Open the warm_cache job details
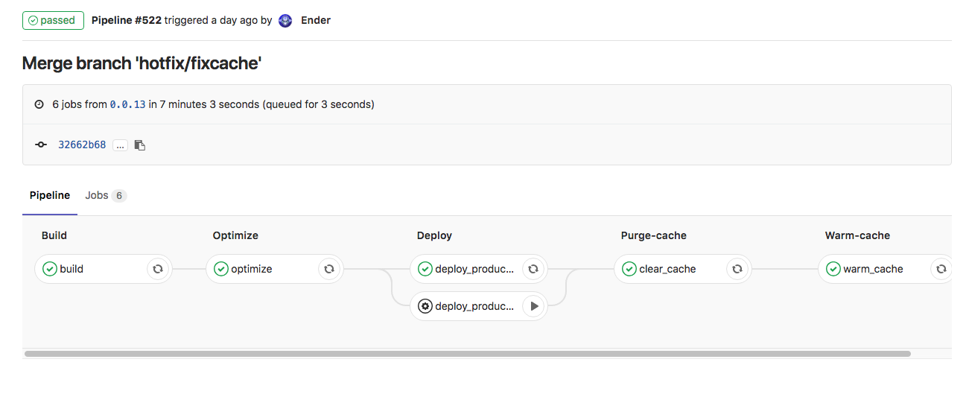966x400 pixels. point(873,269)
